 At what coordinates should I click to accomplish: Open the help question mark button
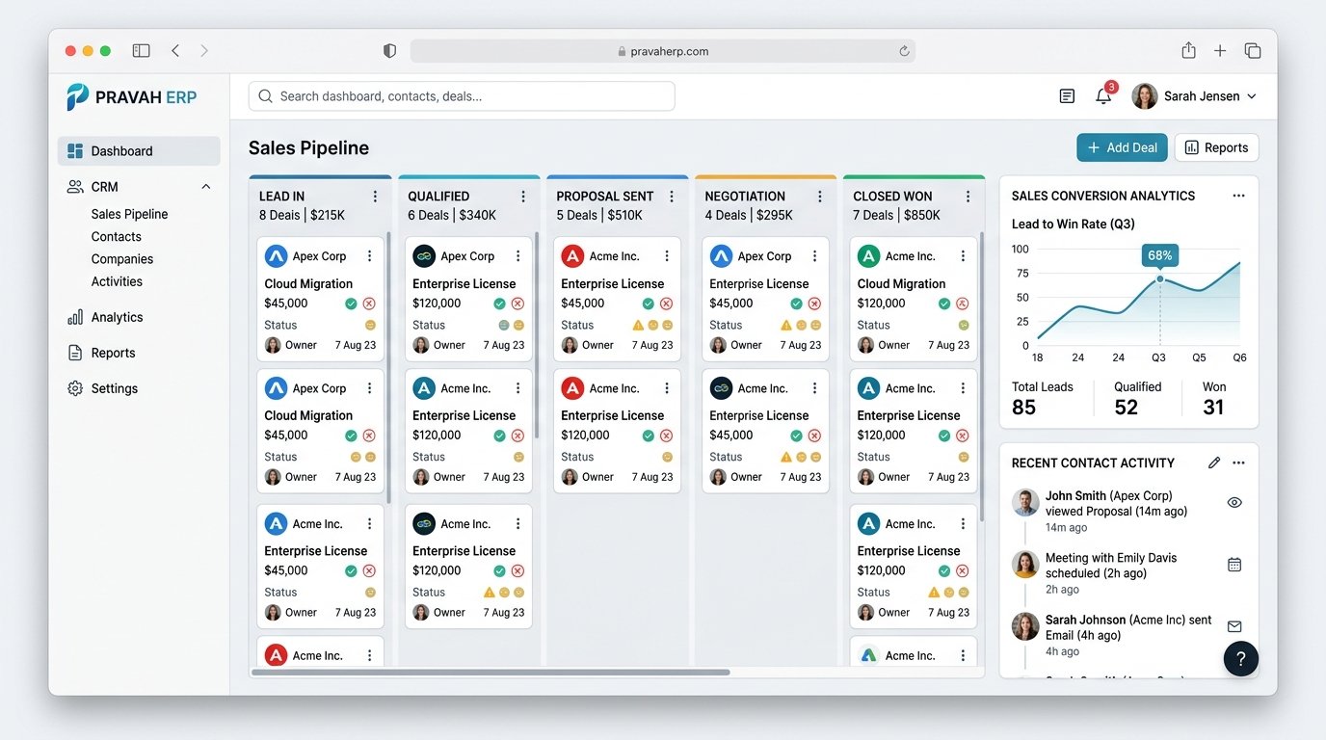(x=1241, y=659)
